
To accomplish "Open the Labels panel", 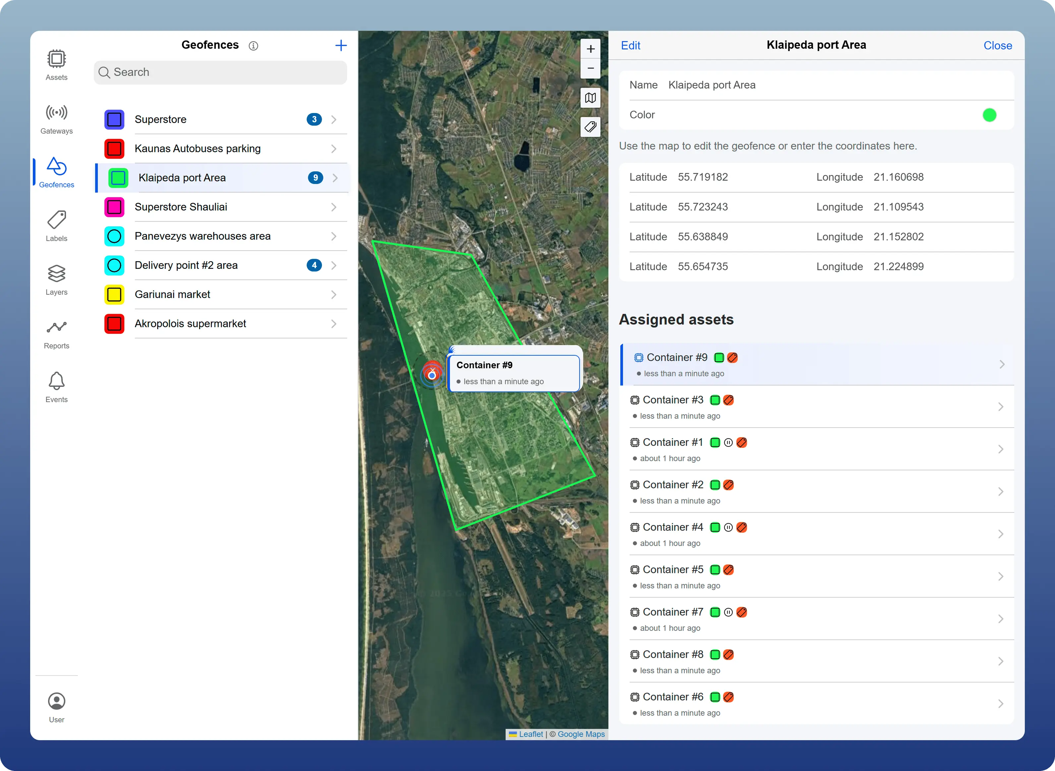I will coord(56,225).
